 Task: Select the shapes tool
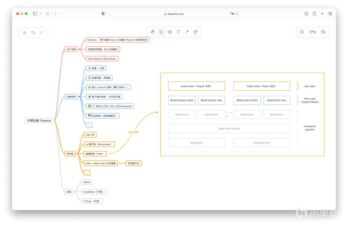pyautogui.click(x=195, y=32)
